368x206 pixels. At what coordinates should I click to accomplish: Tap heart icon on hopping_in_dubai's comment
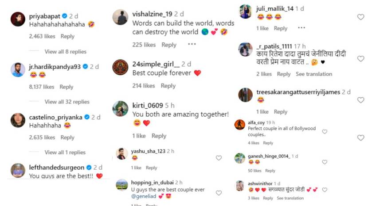[x=219, y=193]
